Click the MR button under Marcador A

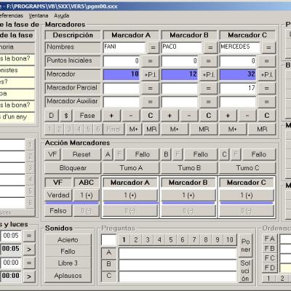click(151, 129)
